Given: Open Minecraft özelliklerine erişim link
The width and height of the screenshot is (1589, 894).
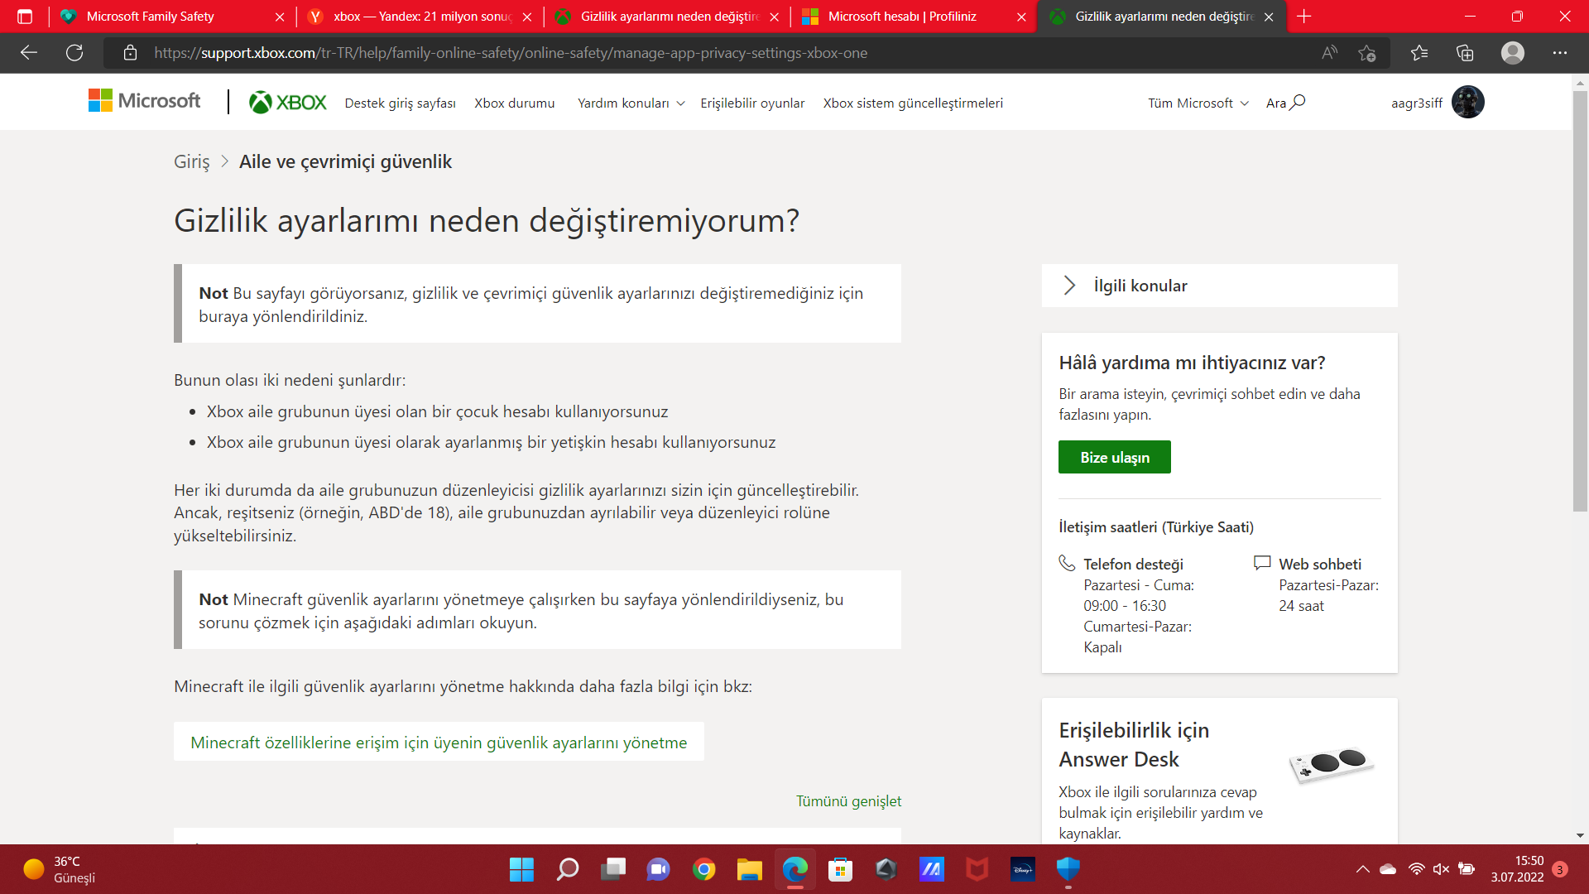Looking at the screenshot, I should (x=439, y=743).
